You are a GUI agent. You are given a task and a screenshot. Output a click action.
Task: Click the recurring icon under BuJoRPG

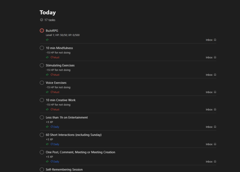tap(47, 40)
